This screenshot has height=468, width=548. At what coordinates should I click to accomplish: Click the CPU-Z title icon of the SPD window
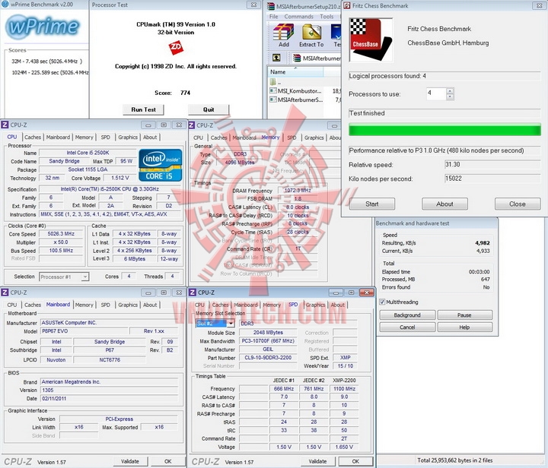click(192, 292)
